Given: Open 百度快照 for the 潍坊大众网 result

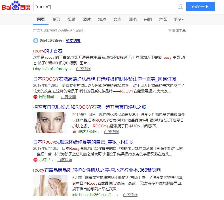Looking at the screenshot, I should 111,132.
